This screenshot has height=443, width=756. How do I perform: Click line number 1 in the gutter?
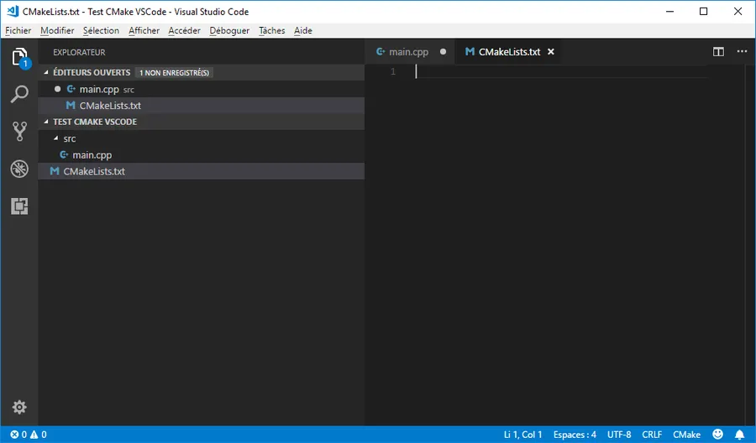click(x=393, y=72)
